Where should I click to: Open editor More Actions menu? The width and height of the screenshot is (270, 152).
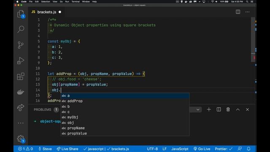pos(248,12)
